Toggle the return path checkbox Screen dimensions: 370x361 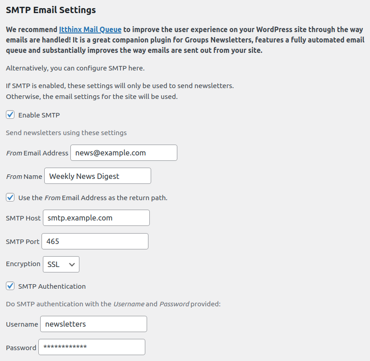pyautogui.click(x=10, y=197)
